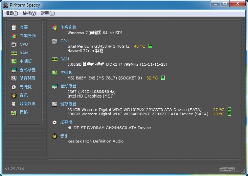Click CPU chip icon in summary panel
The width and height of the screenshot is (248, 176).
pyautogui.click(x=54, y=41)
